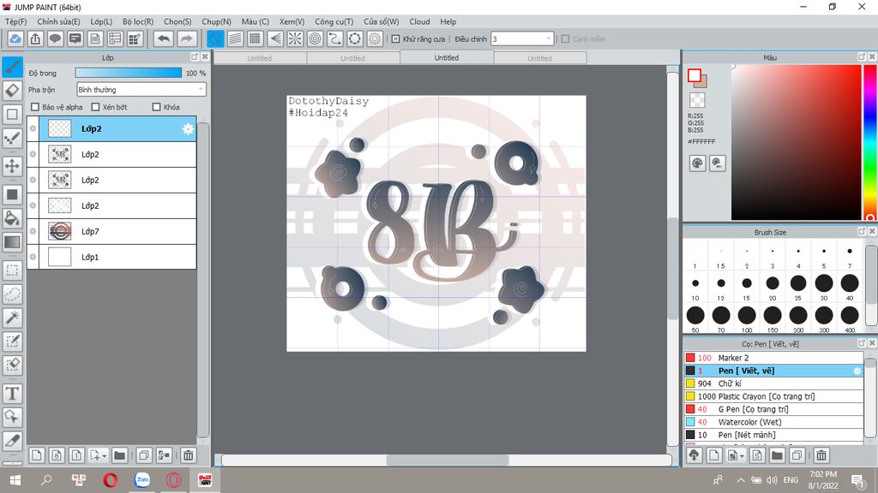
Task: Select the Chữ kí brush
Action: [773, 383]
